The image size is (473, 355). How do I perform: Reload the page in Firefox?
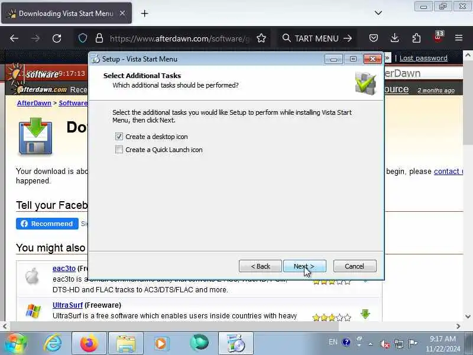coord(57,38)
